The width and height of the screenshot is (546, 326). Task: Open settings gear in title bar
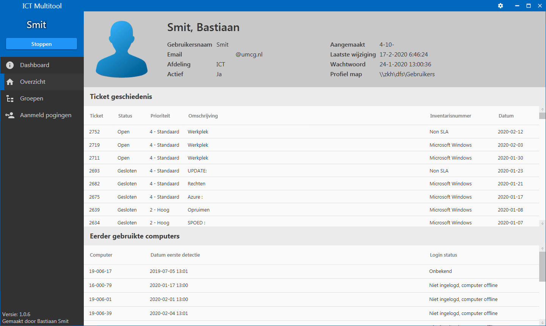click(500, 6)
